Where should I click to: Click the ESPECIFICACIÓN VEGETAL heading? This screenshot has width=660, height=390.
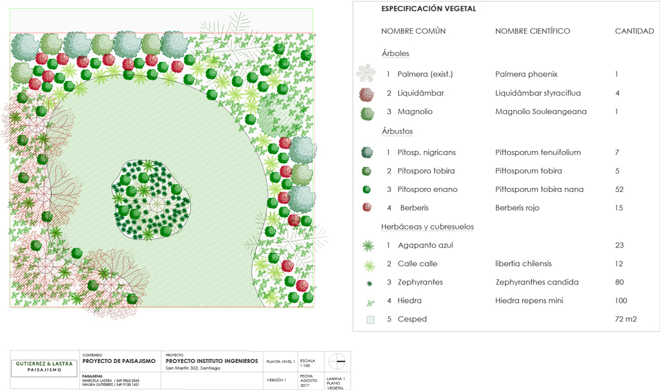[428, 9]
